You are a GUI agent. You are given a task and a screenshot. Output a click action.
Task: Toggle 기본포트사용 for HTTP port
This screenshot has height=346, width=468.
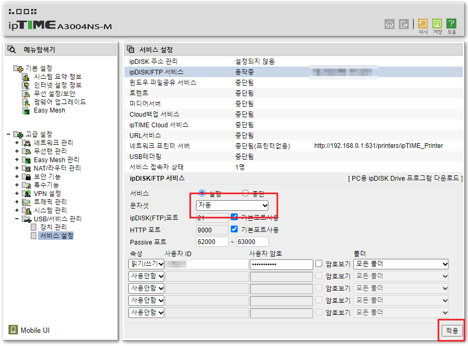click(235, 229)
